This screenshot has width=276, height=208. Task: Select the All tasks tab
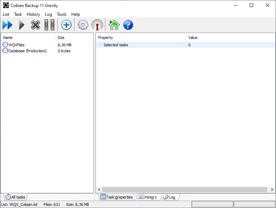(15, 197)
